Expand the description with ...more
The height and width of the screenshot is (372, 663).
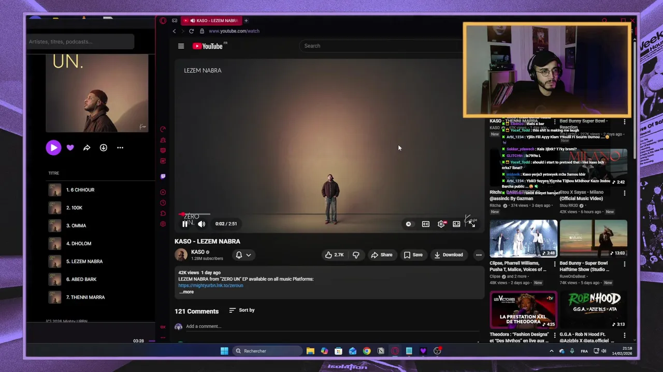186,292
